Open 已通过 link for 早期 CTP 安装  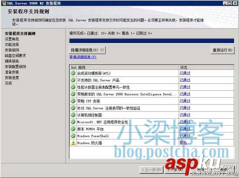(185, 101)
